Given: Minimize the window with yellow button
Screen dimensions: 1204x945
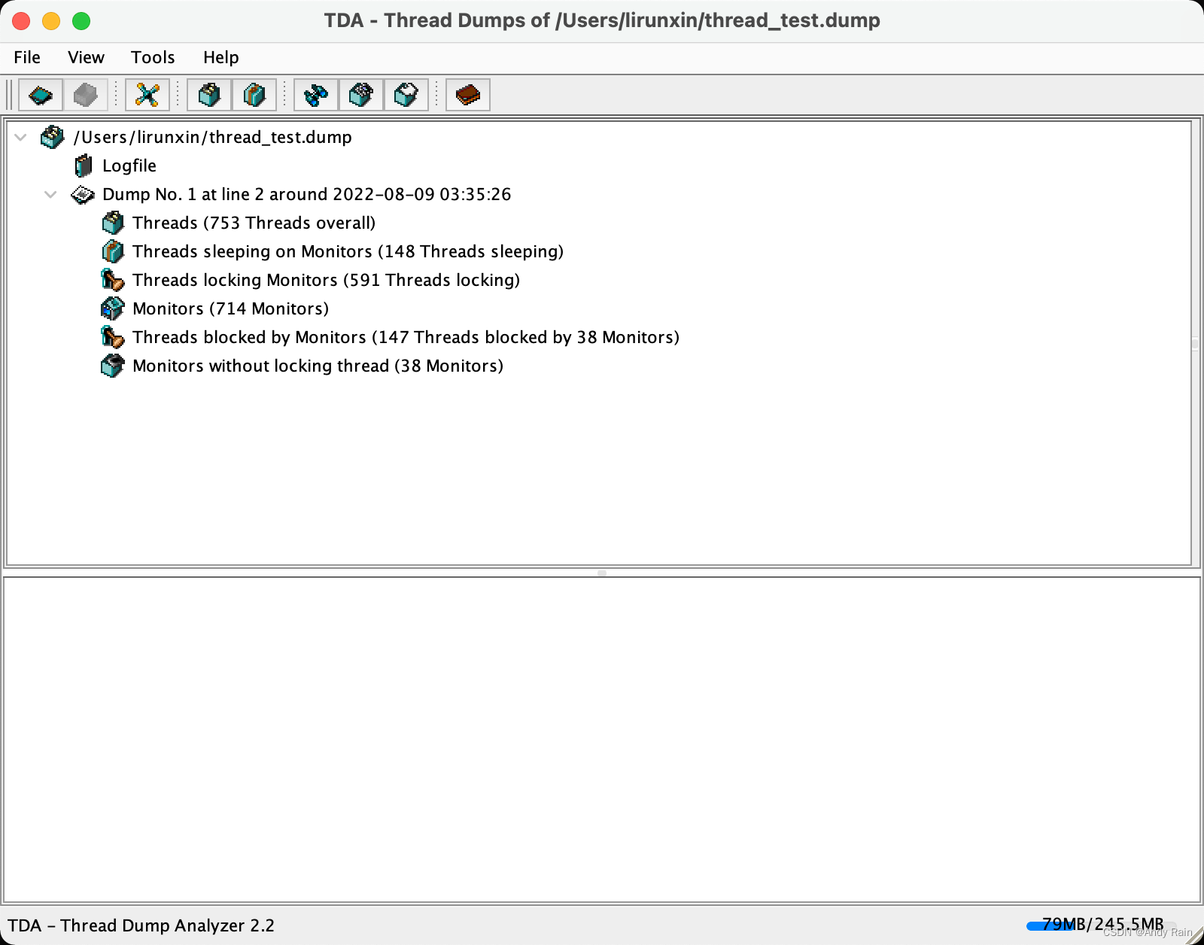Looking at the screenshot, I should point(51,21).
